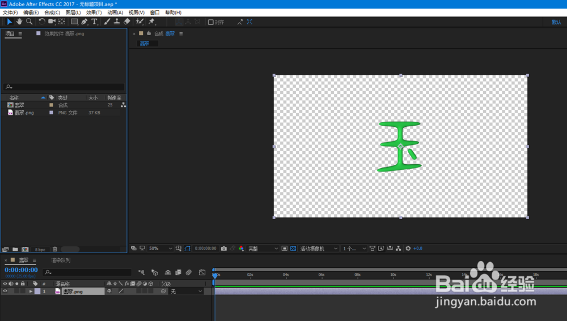Select the Eraser tool
The width and height of the screenshot is (567, 321).
pyautogui.click(x=127, y=22)
